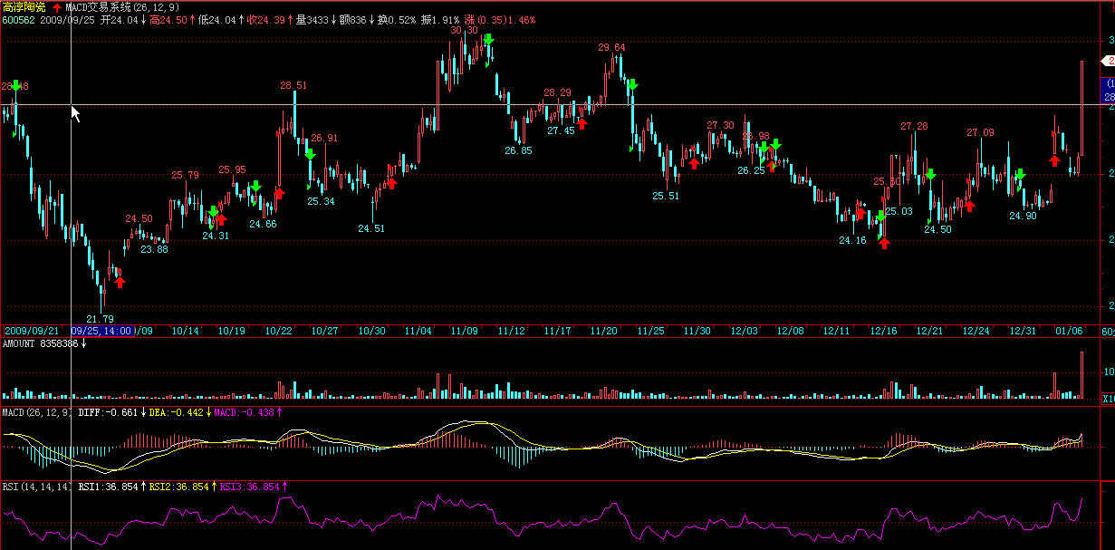Click the 换0.52% turnover value
The width and height of the screenshot is (1115, 550).
click(398, 19)
